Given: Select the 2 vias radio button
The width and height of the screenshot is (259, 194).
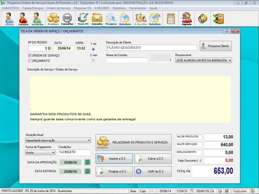Looking at the screenshot, I should pyautogui.click(x=93, y=61).
